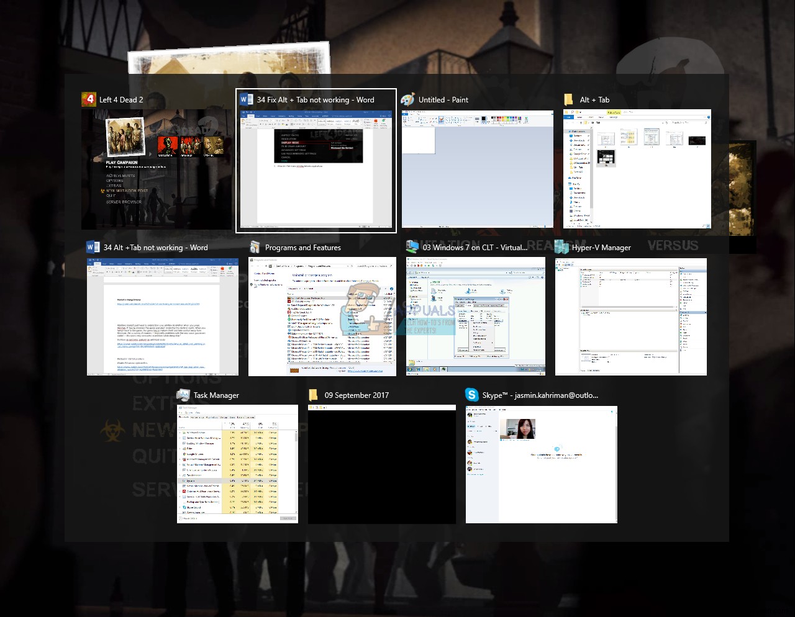Click the 'Left 4 Dead 2' title text
Image resolution: width=795 pixels, height=617 pixels.
tap(121, 99)
